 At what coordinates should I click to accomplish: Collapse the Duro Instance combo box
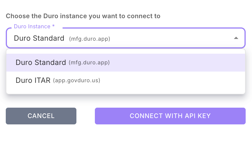[x=236, y=38]
